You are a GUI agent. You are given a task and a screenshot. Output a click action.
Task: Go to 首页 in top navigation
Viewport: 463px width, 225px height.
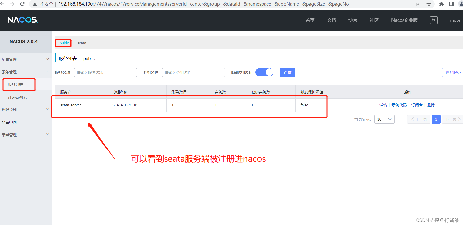pos(310,20)
